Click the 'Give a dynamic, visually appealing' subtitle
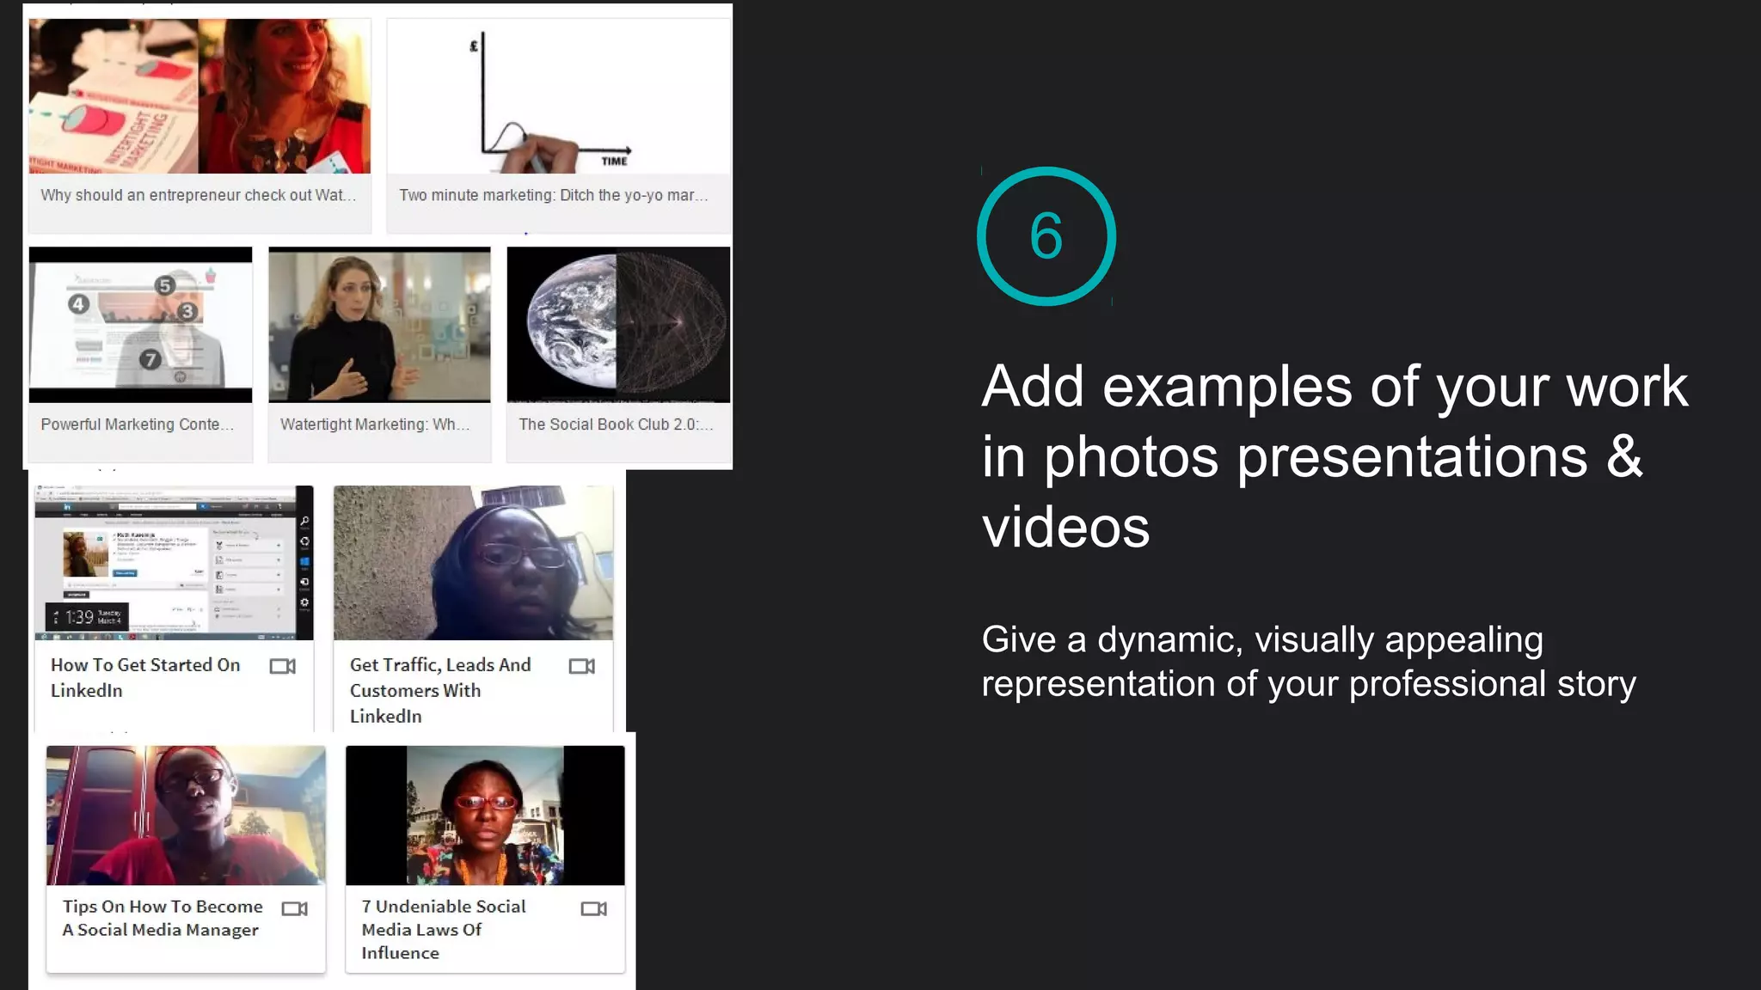The image size is (1761, 990). click(1309, 662)
